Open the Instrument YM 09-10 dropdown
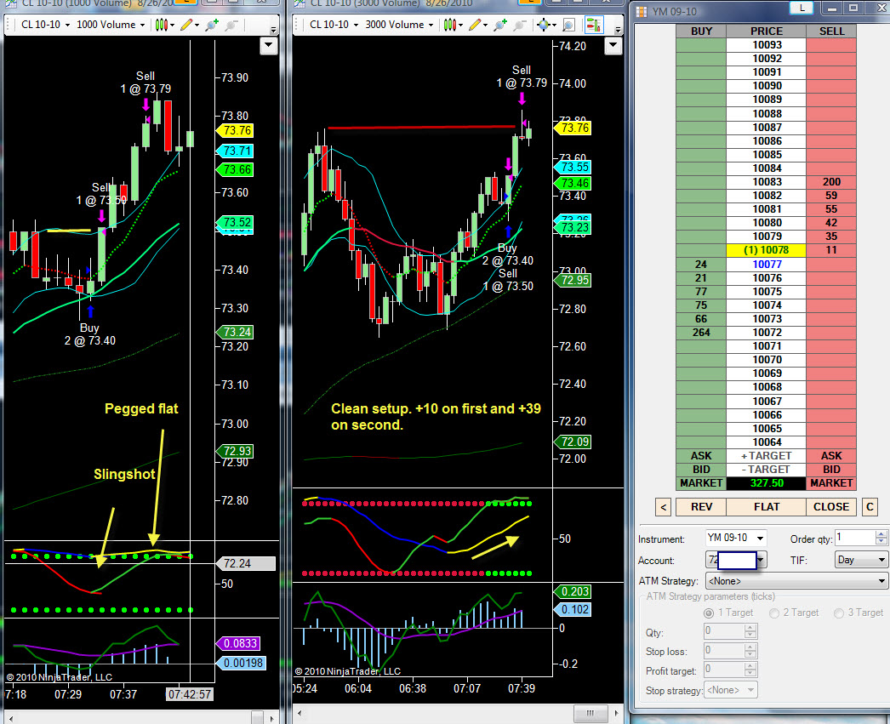Image resolution: width=890 pixels, height=724 pixels. click(x=760, y=538)
